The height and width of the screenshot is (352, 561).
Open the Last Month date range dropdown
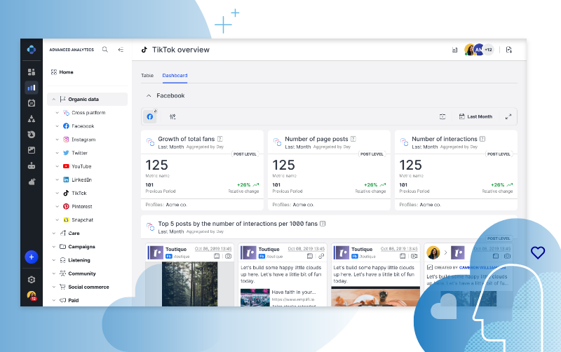pyautogui.click(x=475, y=116)
